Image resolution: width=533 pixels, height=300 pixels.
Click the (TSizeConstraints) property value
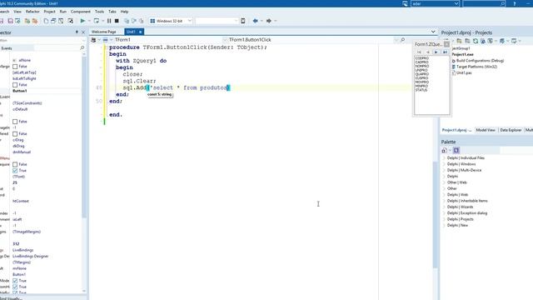click(x=27, y=103)
